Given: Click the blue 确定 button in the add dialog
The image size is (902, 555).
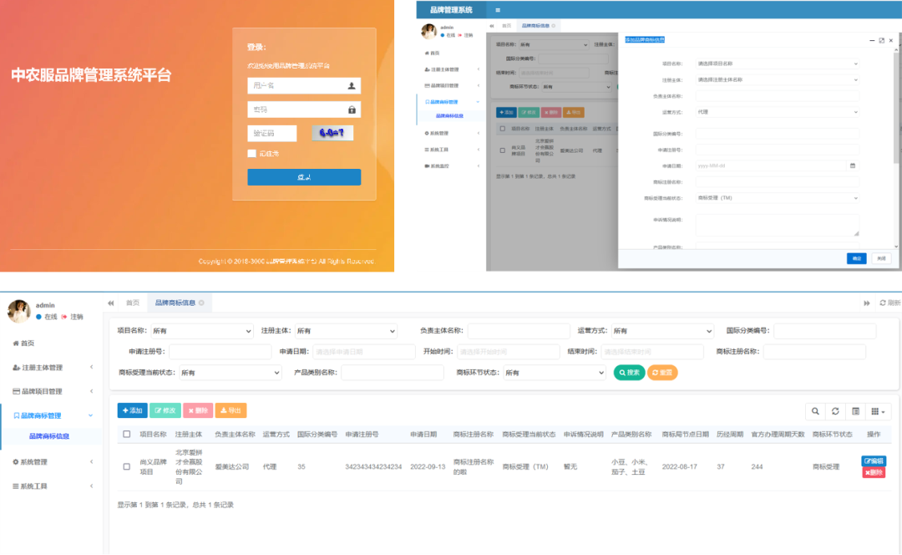Looking at the screenshot, I should coord(857,258).
